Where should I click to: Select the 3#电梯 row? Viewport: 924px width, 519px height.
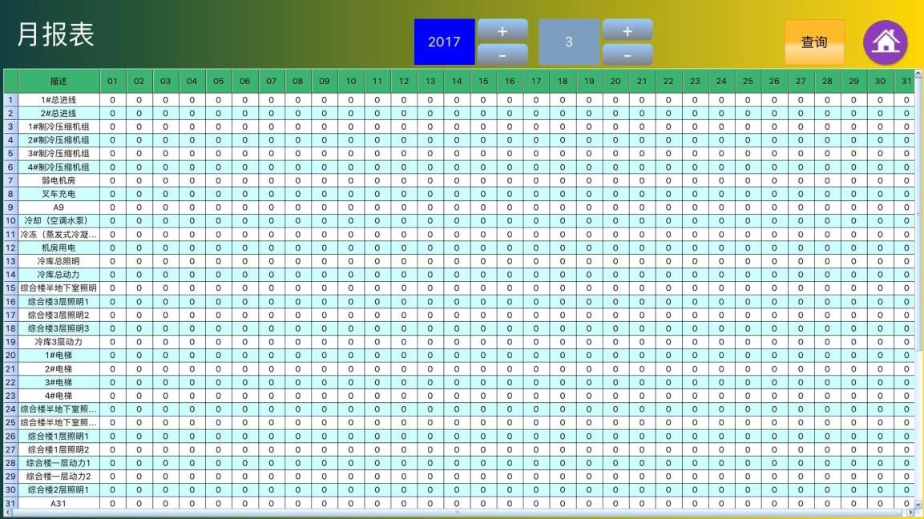click(459, 382)
